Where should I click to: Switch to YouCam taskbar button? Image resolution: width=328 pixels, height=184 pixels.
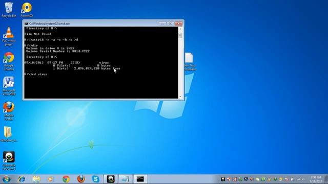(111, 179)
